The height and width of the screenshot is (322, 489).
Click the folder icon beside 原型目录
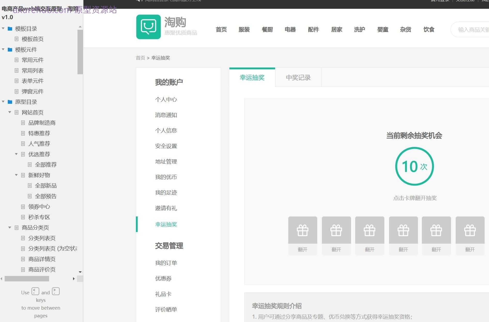tap(10, 102)
